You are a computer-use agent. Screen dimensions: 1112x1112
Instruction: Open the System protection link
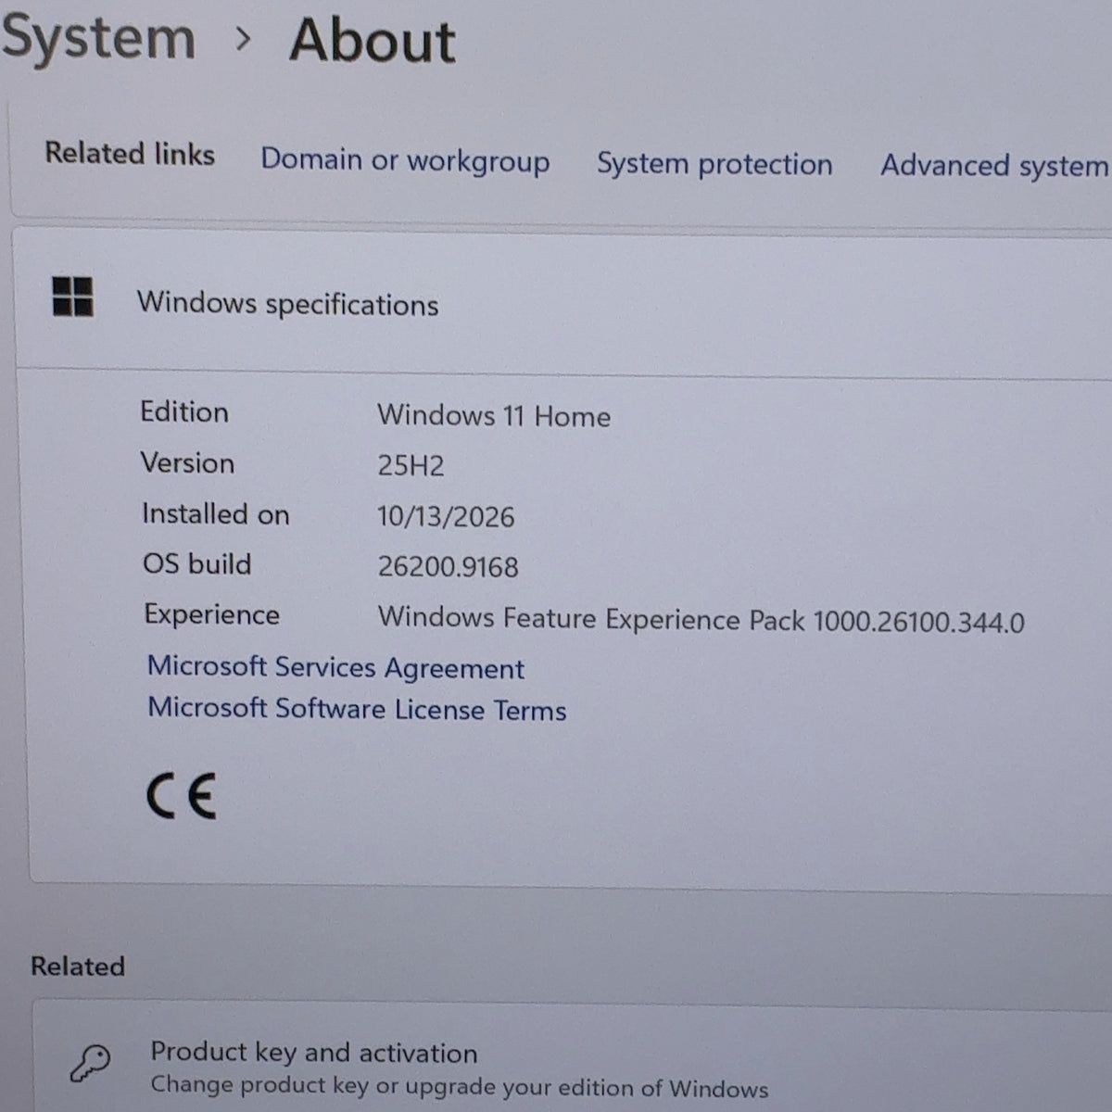714,164
